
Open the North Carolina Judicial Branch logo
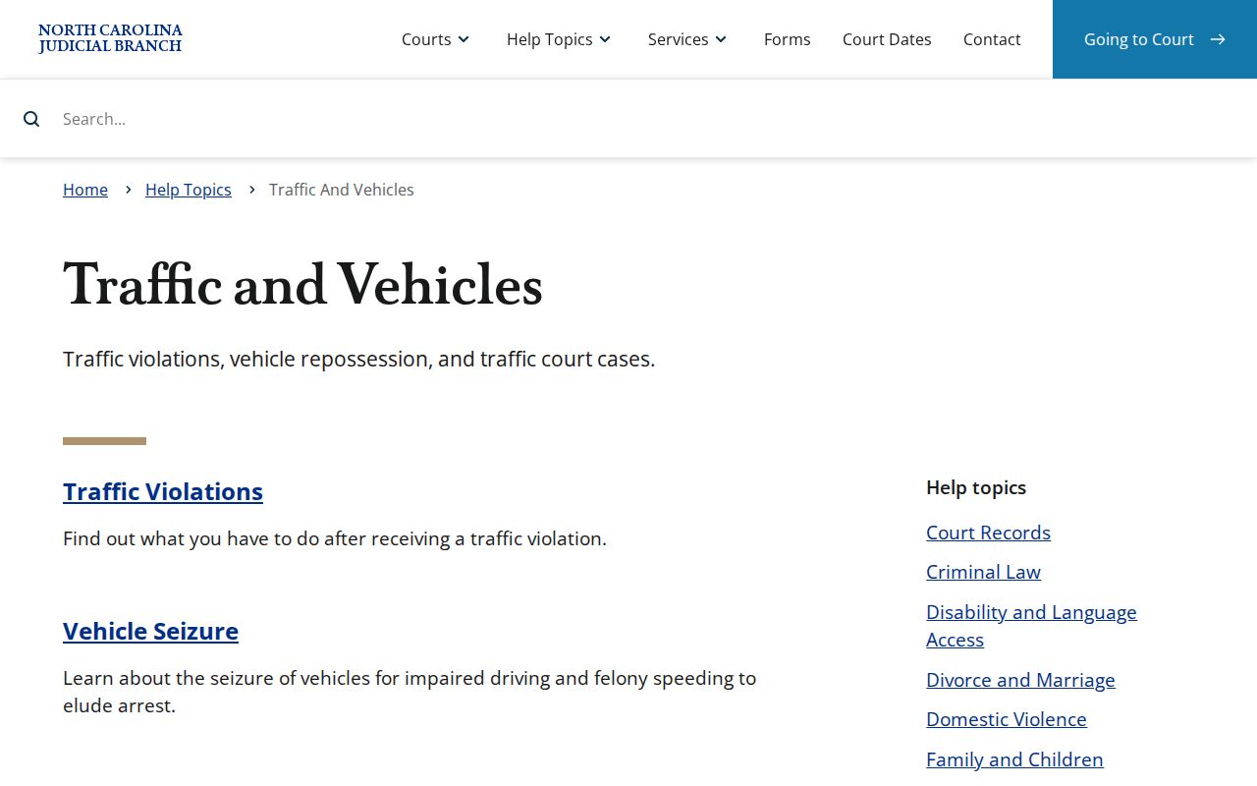[110, 38]
